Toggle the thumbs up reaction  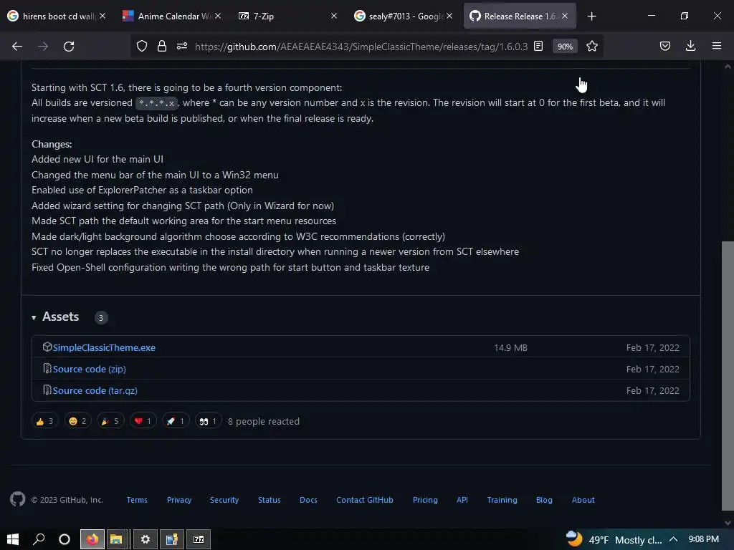pos(45,421)
